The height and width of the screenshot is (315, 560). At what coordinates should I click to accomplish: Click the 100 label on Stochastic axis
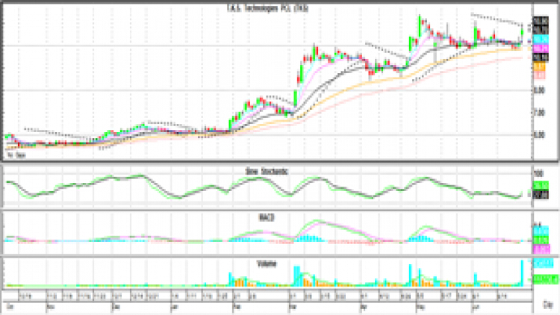coord(538,174)
